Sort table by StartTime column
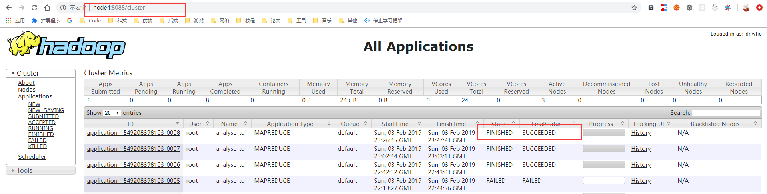The height and width of the screenshot is (194, 767). coord(398,124)
